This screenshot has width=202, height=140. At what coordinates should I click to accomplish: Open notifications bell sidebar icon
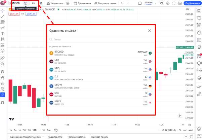point(199,77)
